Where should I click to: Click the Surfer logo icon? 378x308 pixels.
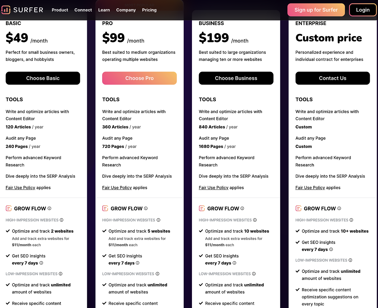[6, 10]
